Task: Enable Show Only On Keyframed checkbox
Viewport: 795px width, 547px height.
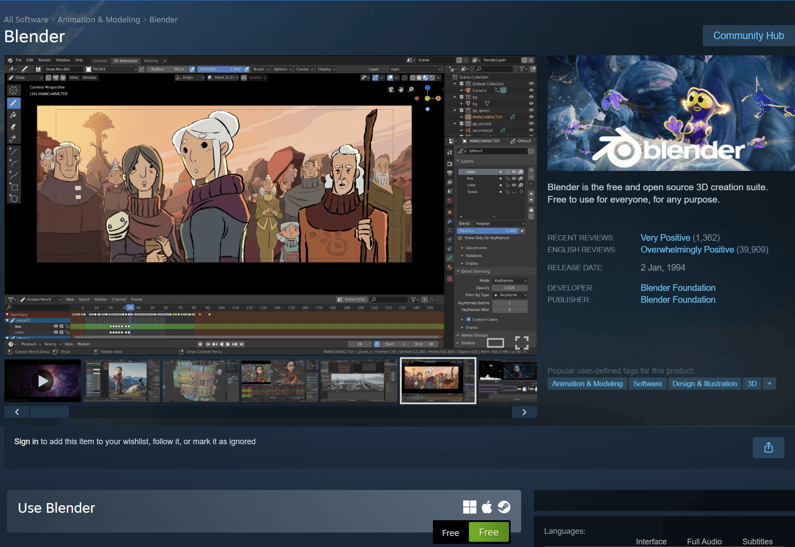Action: tap(460, 238)
